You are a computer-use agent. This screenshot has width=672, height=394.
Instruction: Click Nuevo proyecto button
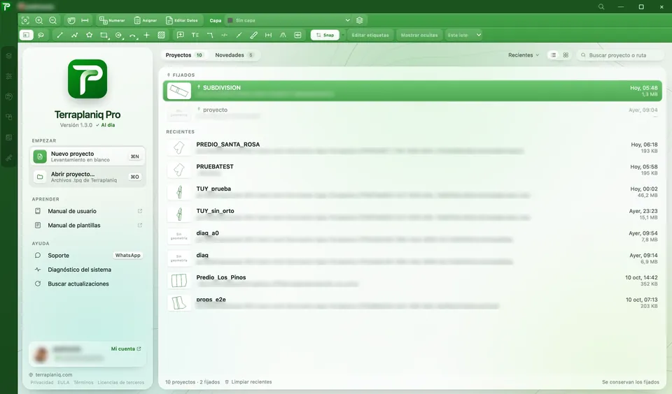(x=87, y=156)
